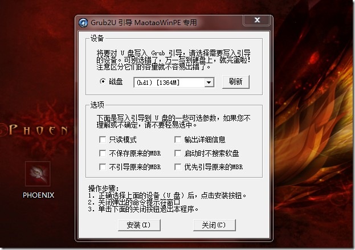The width and height of the screenshot is (355, 250).
Task: Click the Grub2U app icon in the title bar
Action: pos(83,23)
